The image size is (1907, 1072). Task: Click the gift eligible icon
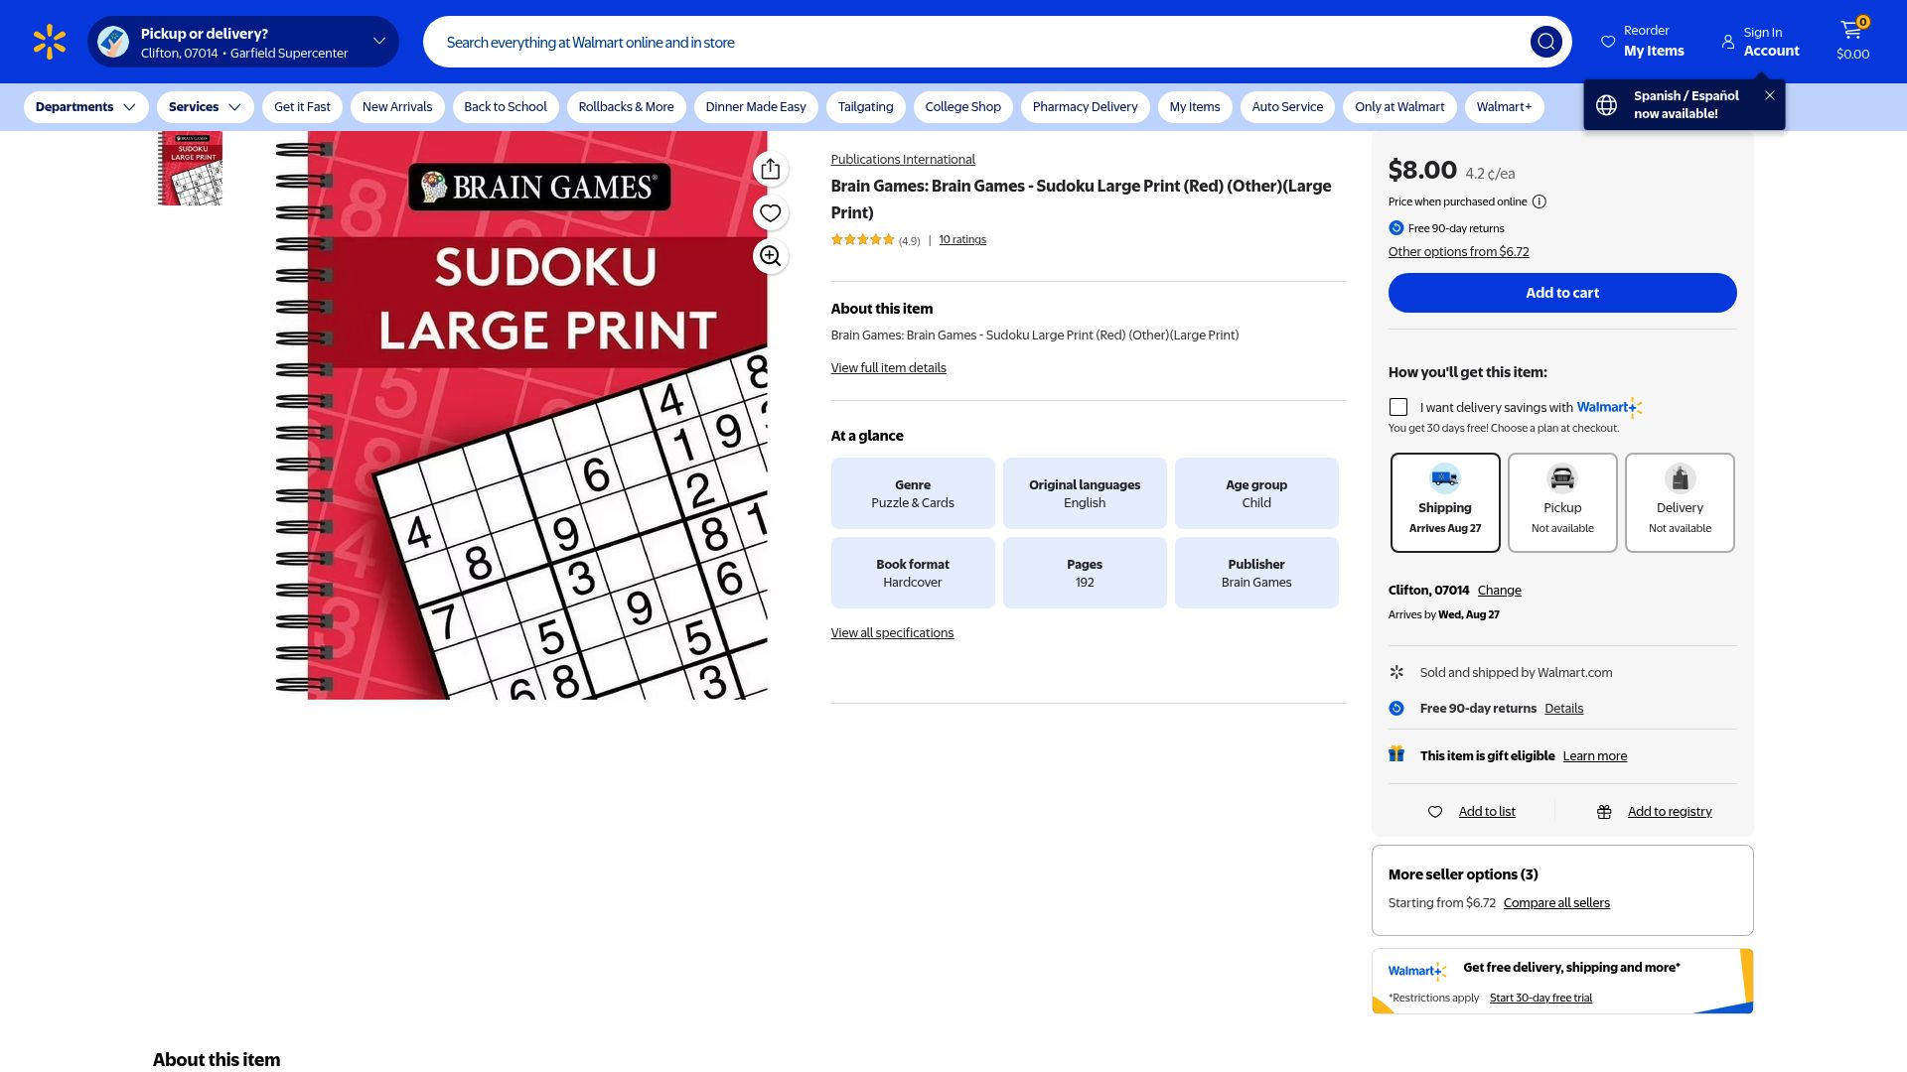(x=1396, y=754)
